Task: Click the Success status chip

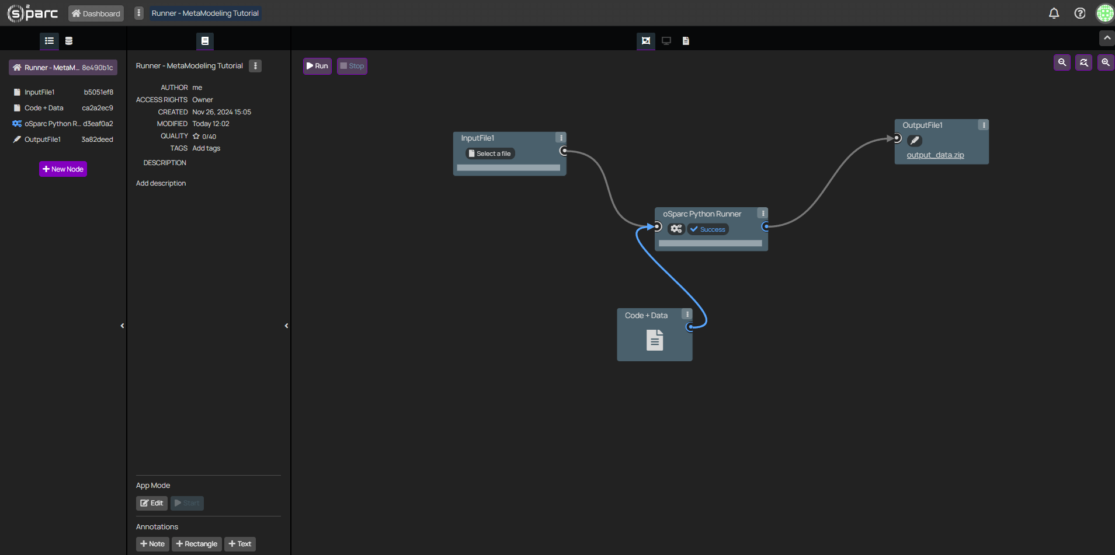Action: tap(708, 229)
